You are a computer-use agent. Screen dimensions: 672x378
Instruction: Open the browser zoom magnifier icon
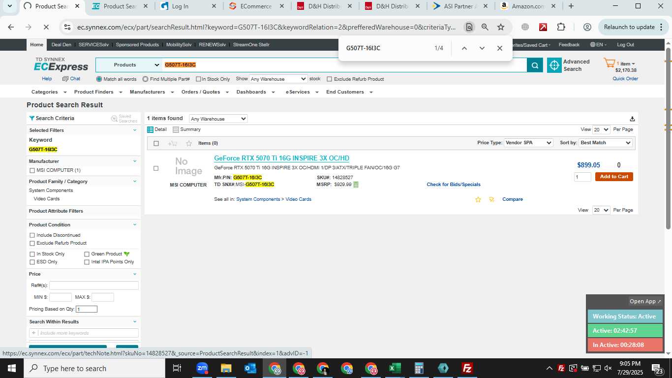485,27
